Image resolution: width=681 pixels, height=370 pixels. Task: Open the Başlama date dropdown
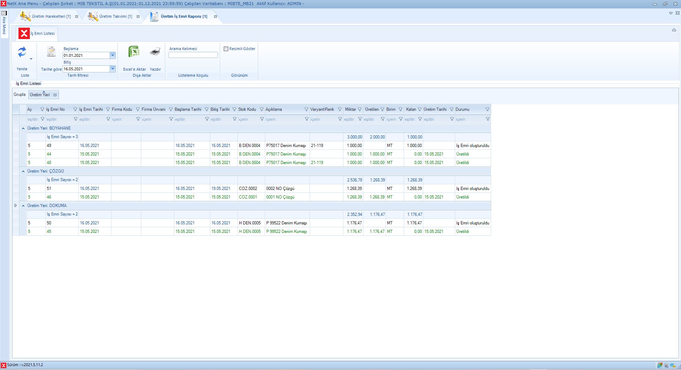pyautogui.click(x=113, y=55)
